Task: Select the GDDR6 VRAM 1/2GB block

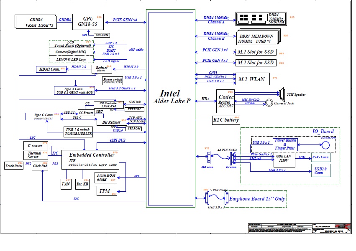Action: click(36, 22)
